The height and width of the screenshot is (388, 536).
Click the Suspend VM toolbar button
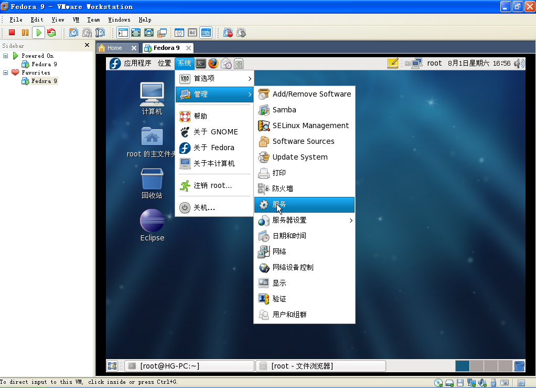click(25, 33)
